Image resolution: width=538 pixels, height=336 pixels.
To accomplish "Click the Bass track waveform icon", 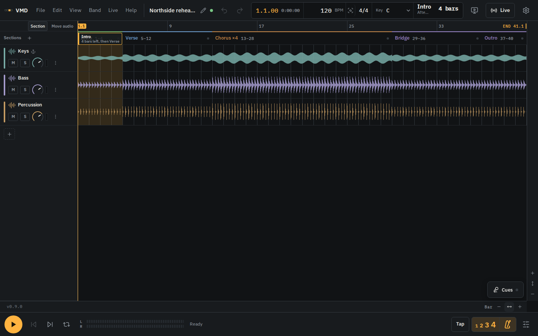I will coord(12,78).
